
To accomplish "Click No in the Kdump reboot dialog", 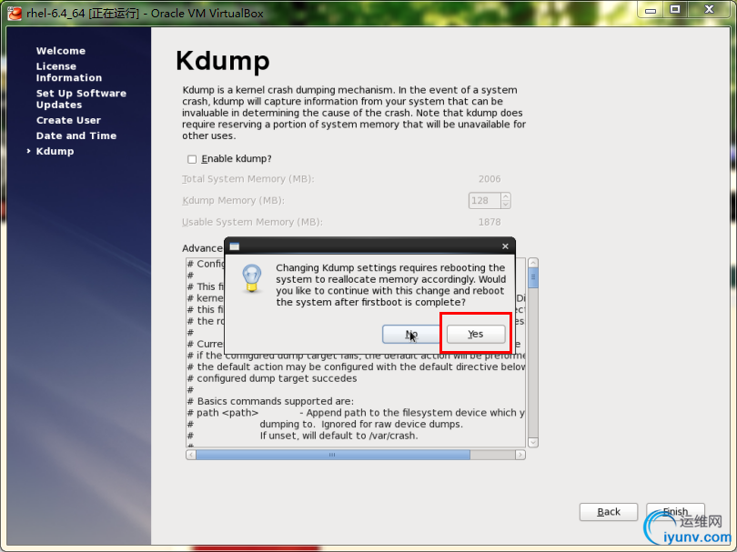I will [x=411, y=334].
